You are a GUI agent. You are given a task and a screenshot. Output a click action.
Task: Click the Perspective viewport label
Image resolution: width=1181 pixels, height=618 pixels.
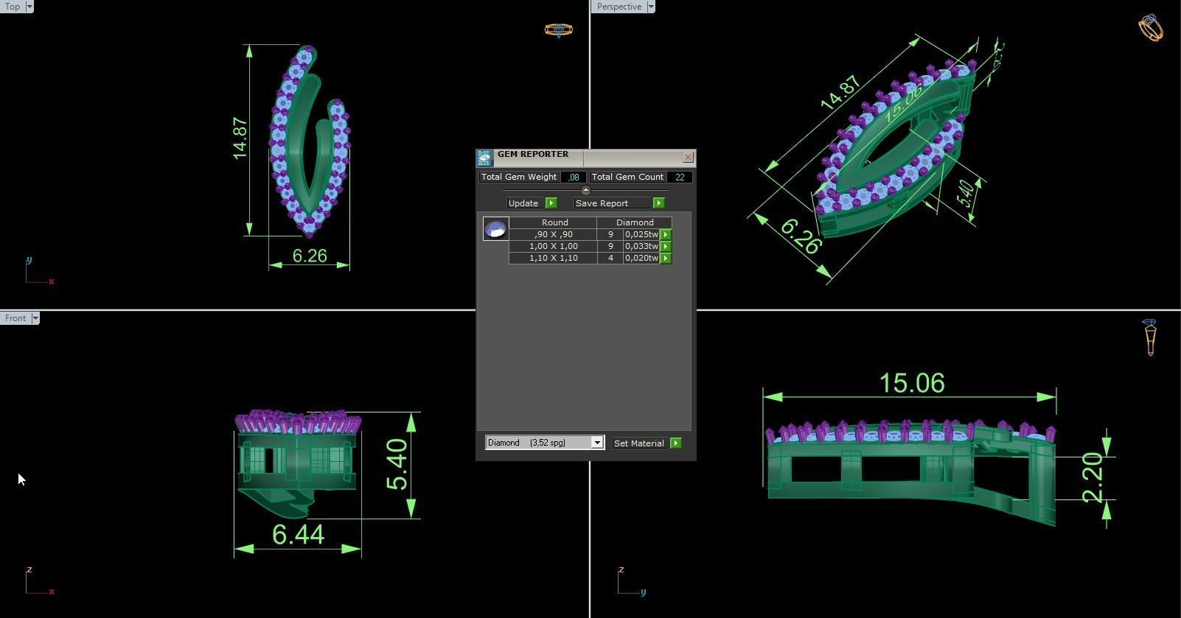pos(619,7)
